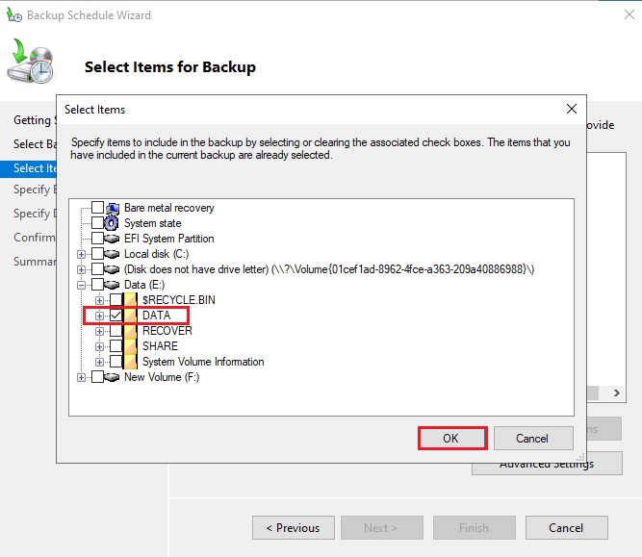Click the Bare metal recovery icon

point(114,208)
